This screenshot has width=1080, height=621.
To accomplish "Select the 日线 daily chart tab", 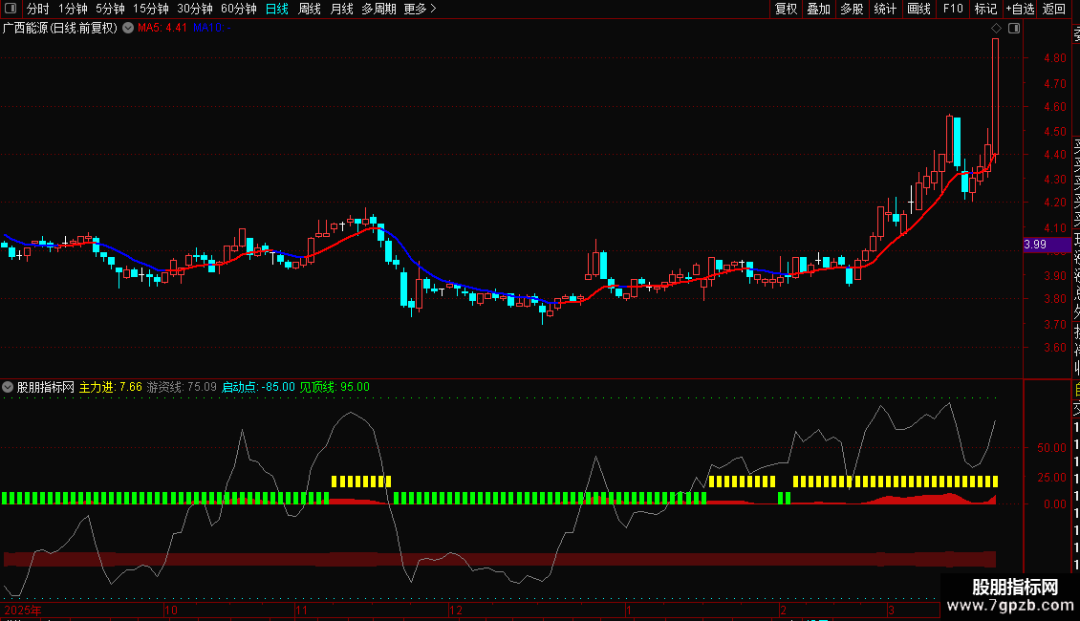I will [277, 9].
